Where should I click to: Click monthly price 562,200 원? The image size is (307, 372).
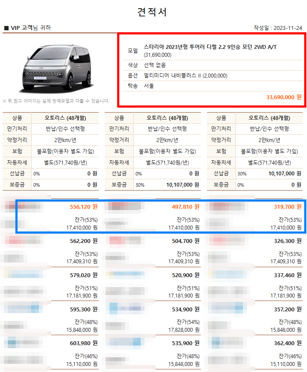tap(84, 241)
